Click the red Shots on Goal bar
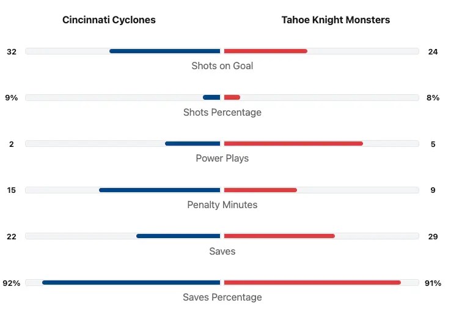The height and width of the screenshot is (311, 451). click(265, 51)
